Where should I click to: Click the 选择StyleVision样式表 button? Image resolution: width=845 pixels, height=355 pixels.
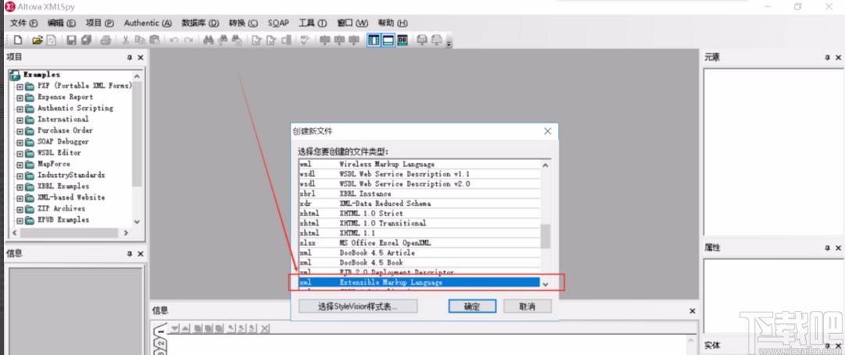click(358, 306)
